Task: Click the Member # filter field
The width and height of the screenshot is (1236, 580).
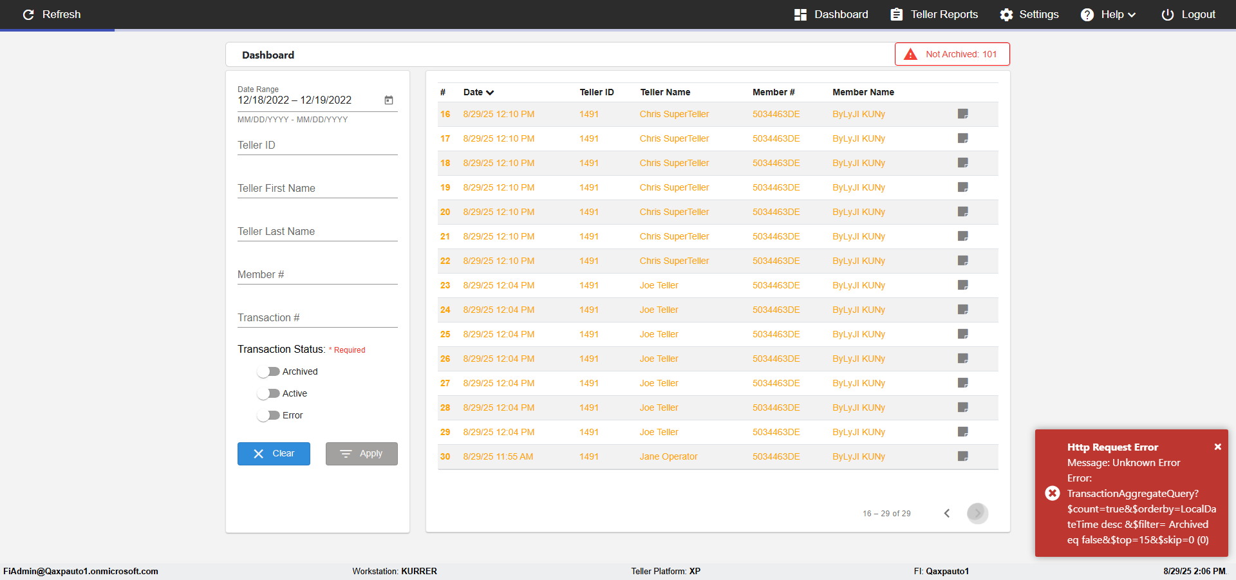Action: coord(317,274)
